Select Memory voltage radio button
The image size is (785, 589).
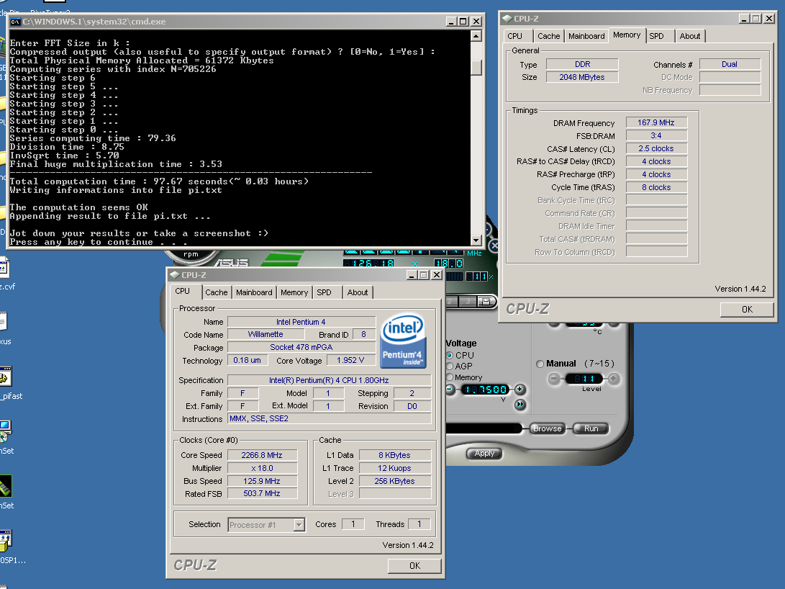coord(450,377)
